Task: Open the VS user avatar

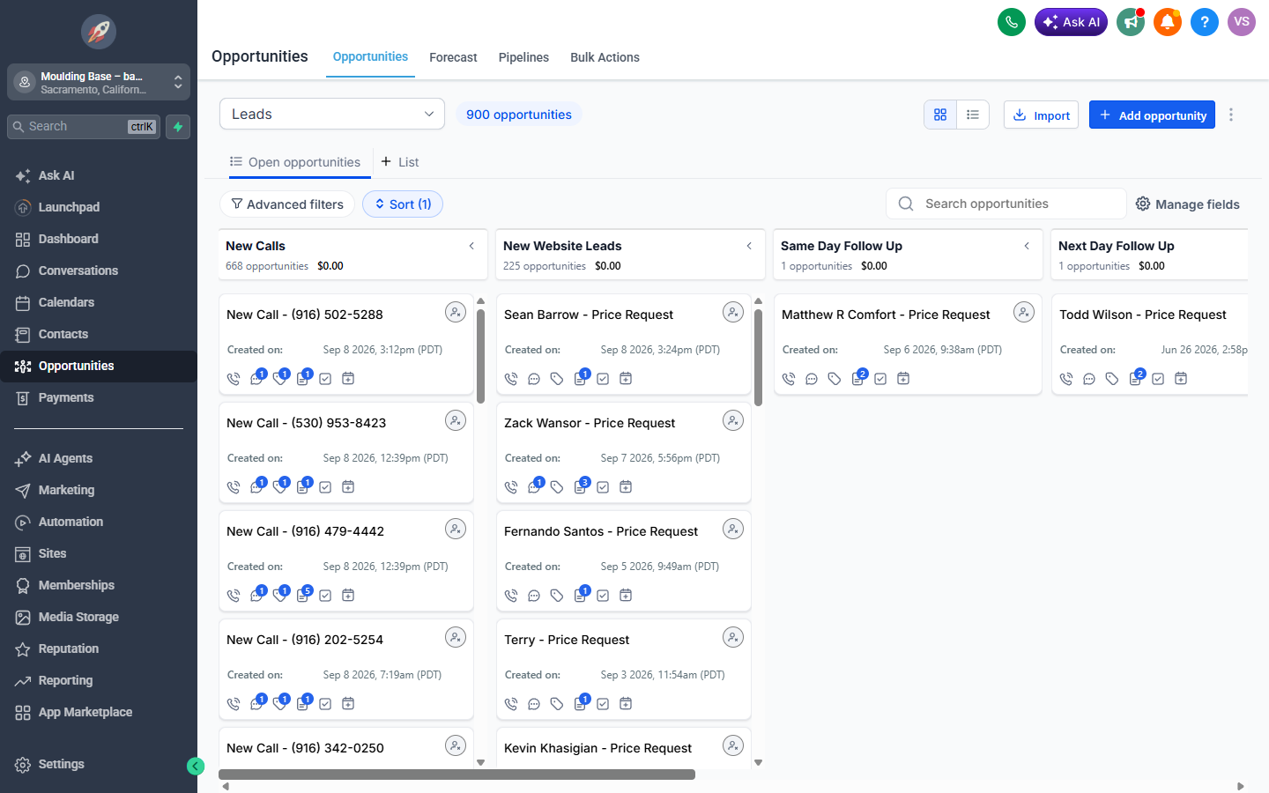Action: 1242,22
